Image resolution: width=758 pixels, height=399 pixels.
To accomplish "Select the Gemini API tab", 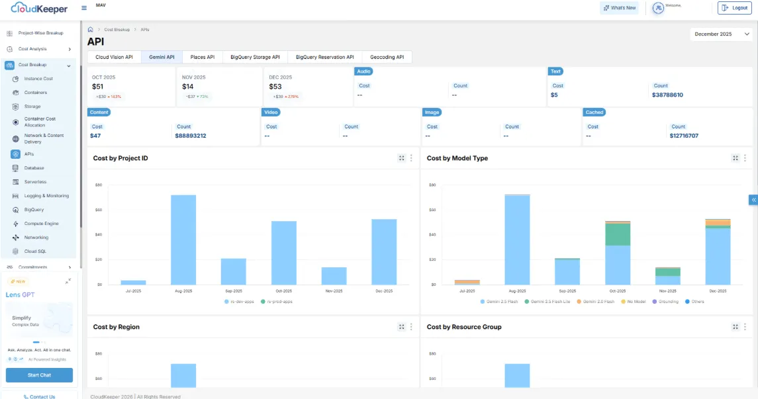I will coord(162,57).
